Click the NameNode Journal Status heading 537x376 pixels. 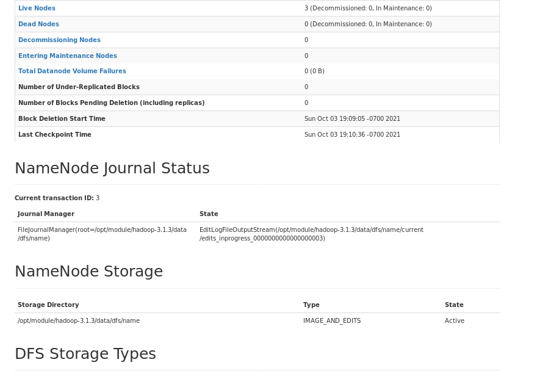tap(112, 168)
